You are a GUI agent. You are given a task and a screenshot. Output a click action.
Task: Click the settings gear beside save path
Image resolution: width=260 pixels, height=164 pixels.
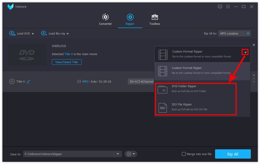pyautogui.click(x=129, y=154)
